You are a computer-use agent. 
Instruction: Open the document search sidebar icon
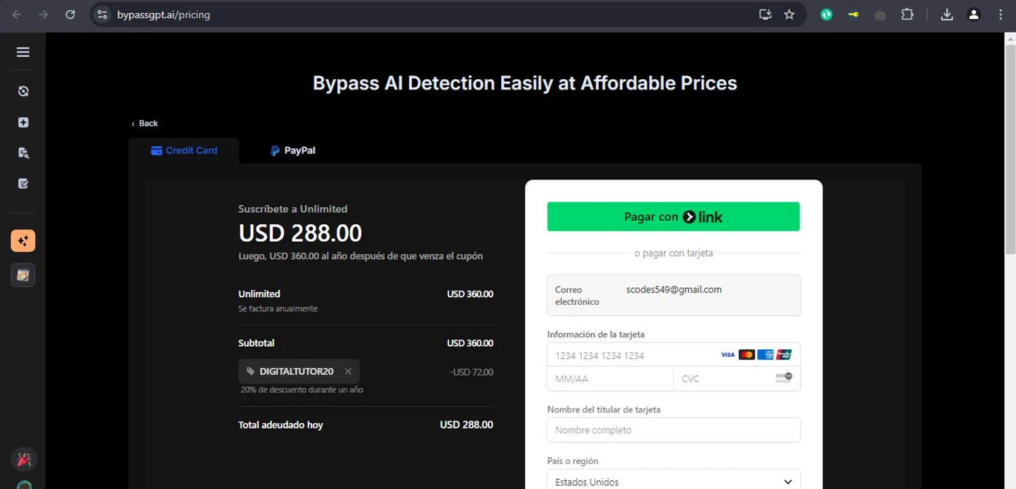tap(23, 153)
